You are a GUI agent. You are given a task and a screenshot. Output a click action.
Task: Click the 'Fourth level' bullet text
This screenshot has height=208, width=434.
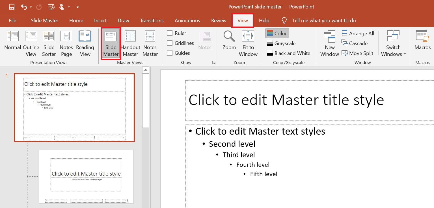(x=253, y=165)
